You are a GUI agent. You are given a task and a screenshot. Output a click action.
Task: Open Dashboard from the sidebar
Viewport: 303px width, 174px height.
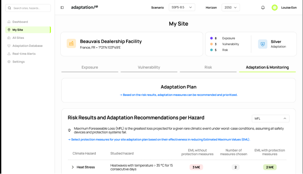point(20,22)
